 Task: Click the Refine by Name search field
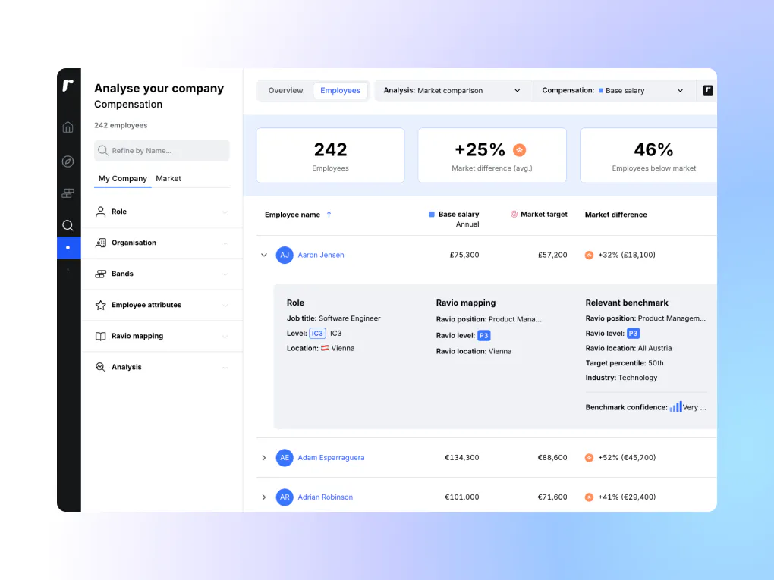click(162, 151)
